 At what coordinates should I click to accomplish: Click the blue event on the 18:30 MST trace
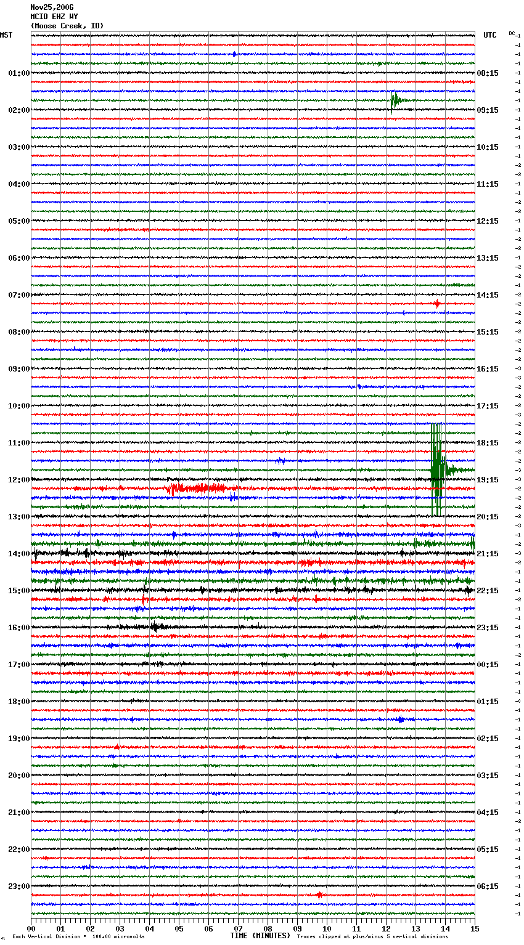[x=401, y=720]
